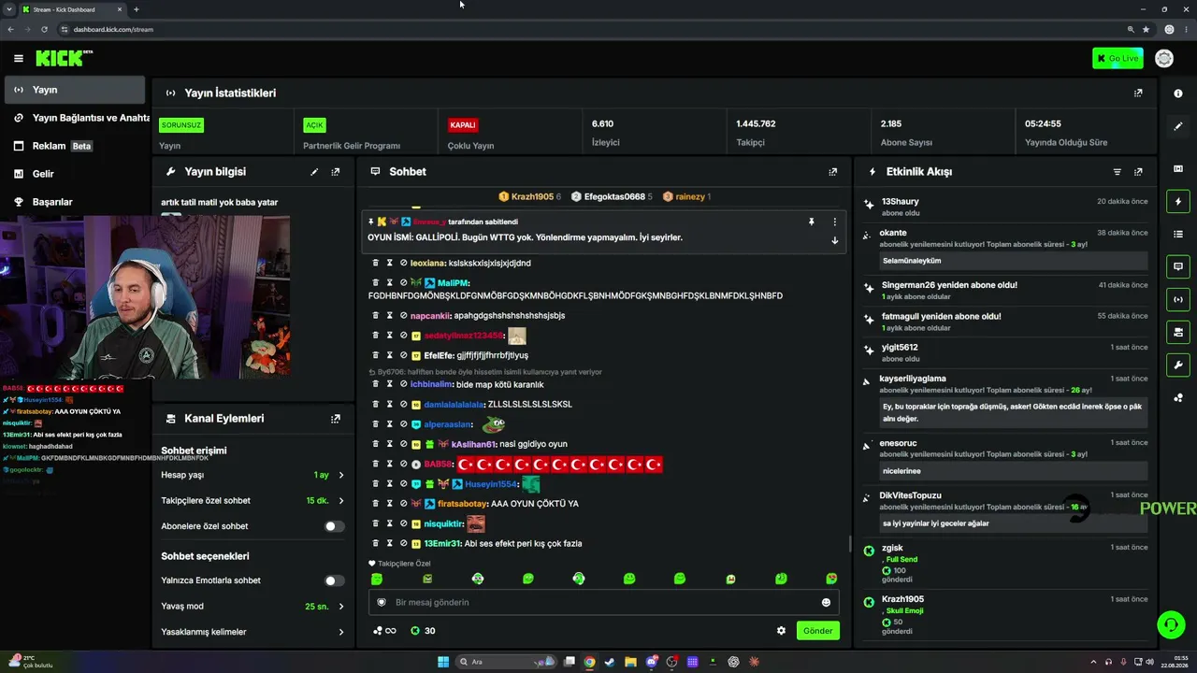Click the Kick points 30 balance
Image resolution: width=1197 pixels, height=673 pixels.
[423, 631]
